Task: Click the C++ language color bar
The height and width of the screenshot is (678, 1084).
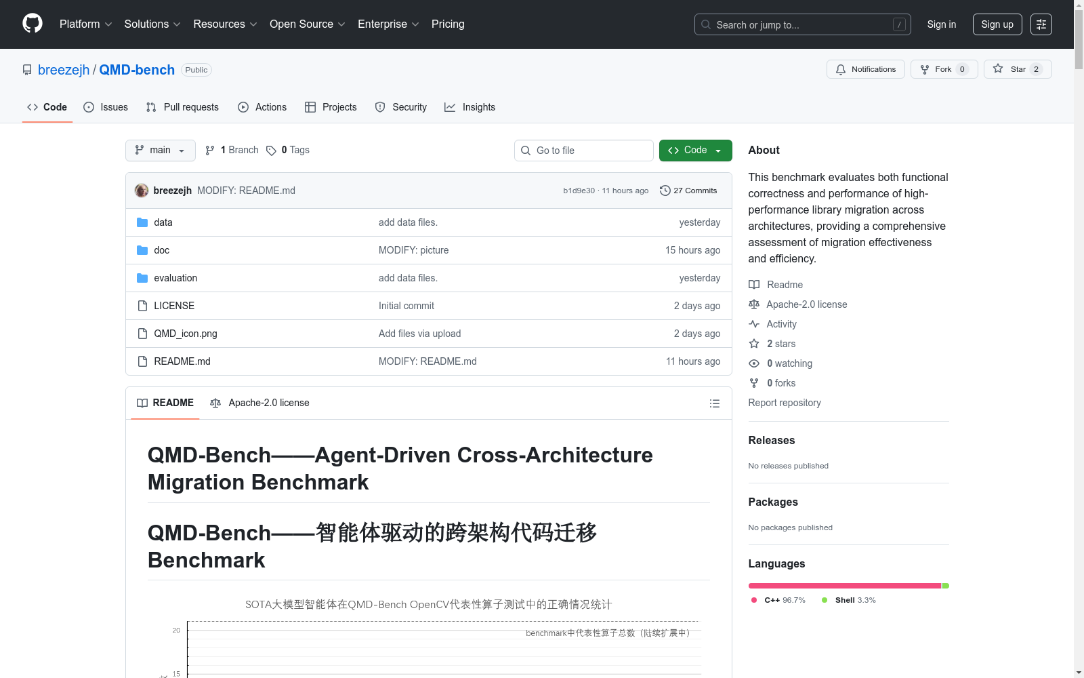Action: pos(845,586)
